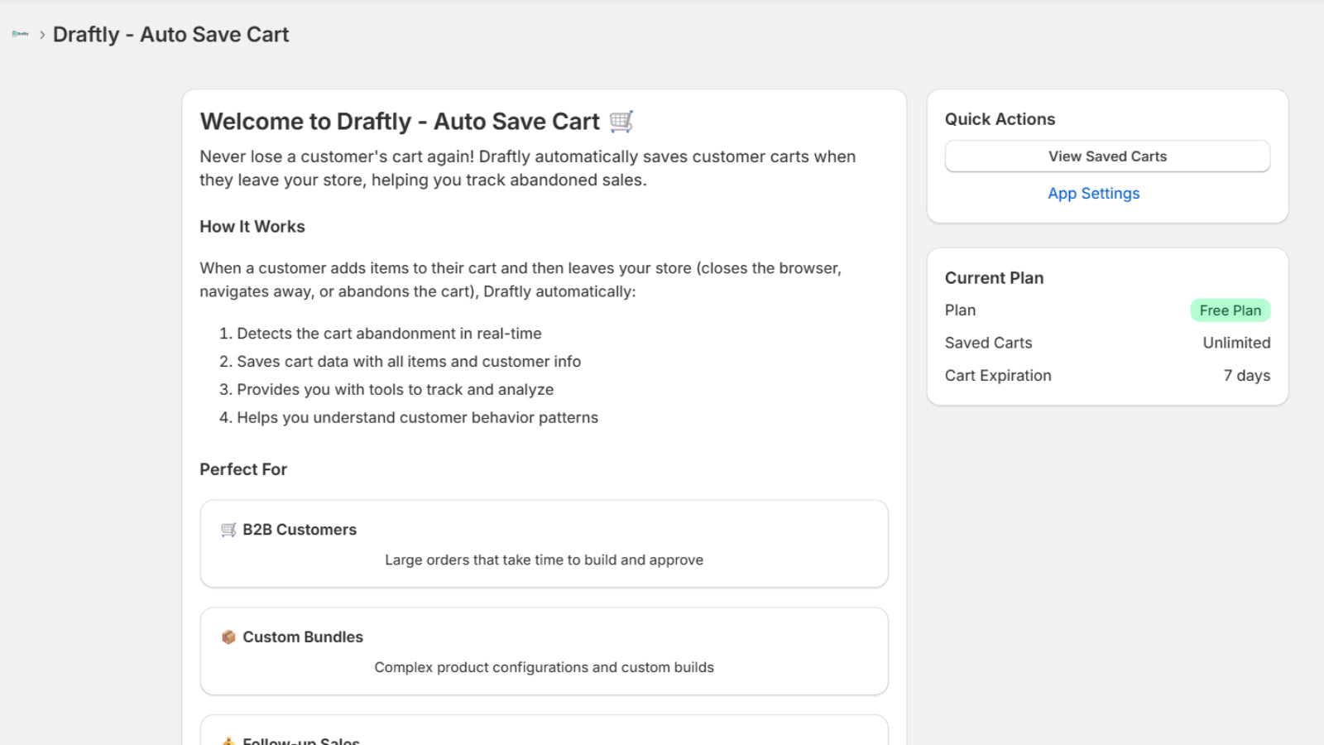Select the Free Plan badge

1230,310
